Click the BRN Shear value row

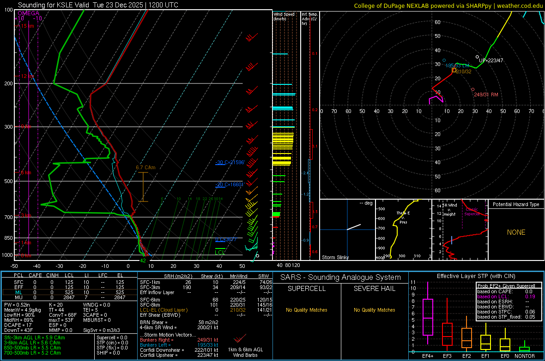(179, 322)
